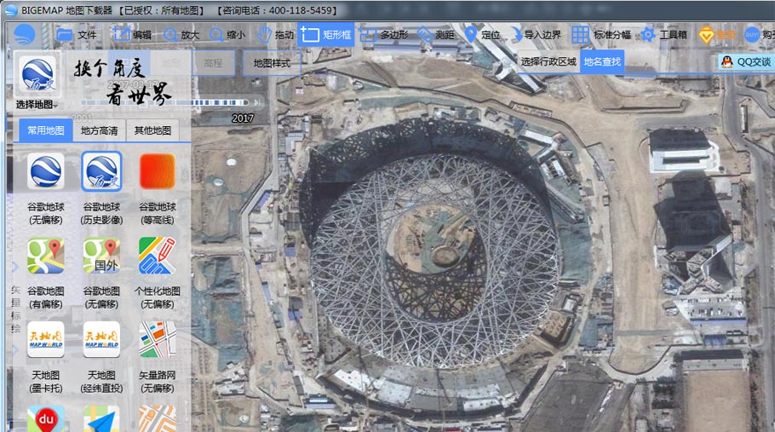
Task: Jump to latest imagery with timeline end button
Action: [x=257, y=102]
